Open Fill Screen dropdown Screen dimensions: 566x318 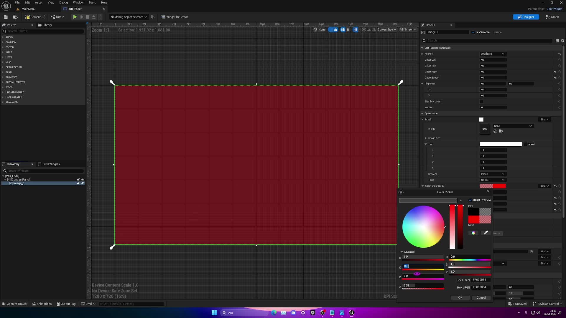tap(408, 29)
